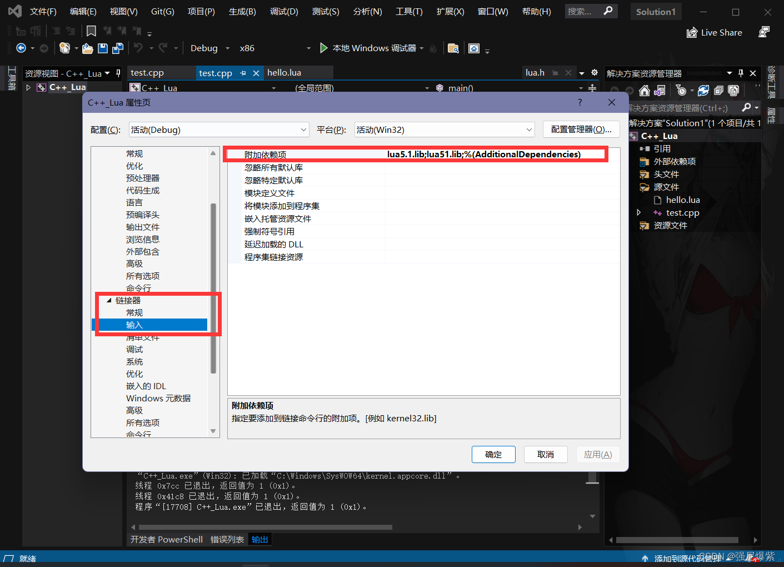Open the Debug configuration dropdown in toolbar

click(227, 48)
